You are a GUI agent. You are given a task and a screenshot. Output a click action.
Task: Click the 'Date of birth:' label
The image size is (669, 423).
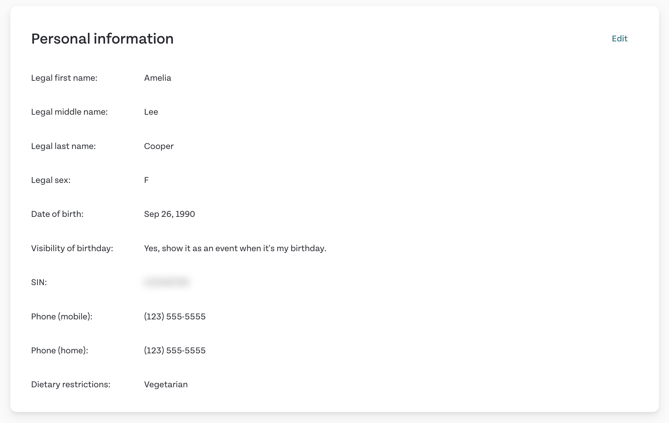click(x=57, y=214)
